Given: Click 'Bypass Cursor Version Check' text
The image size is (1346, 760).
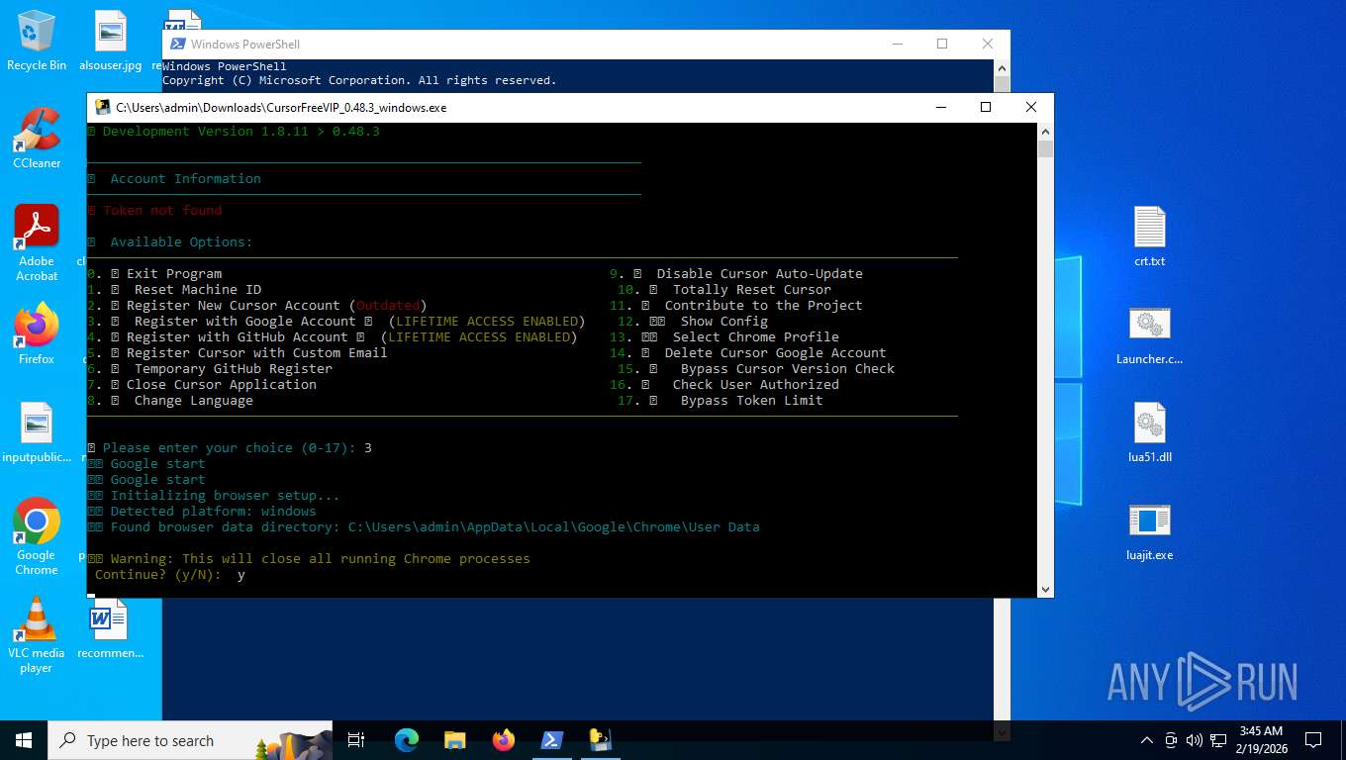Looking at the screenshot, I should (788, 369).
